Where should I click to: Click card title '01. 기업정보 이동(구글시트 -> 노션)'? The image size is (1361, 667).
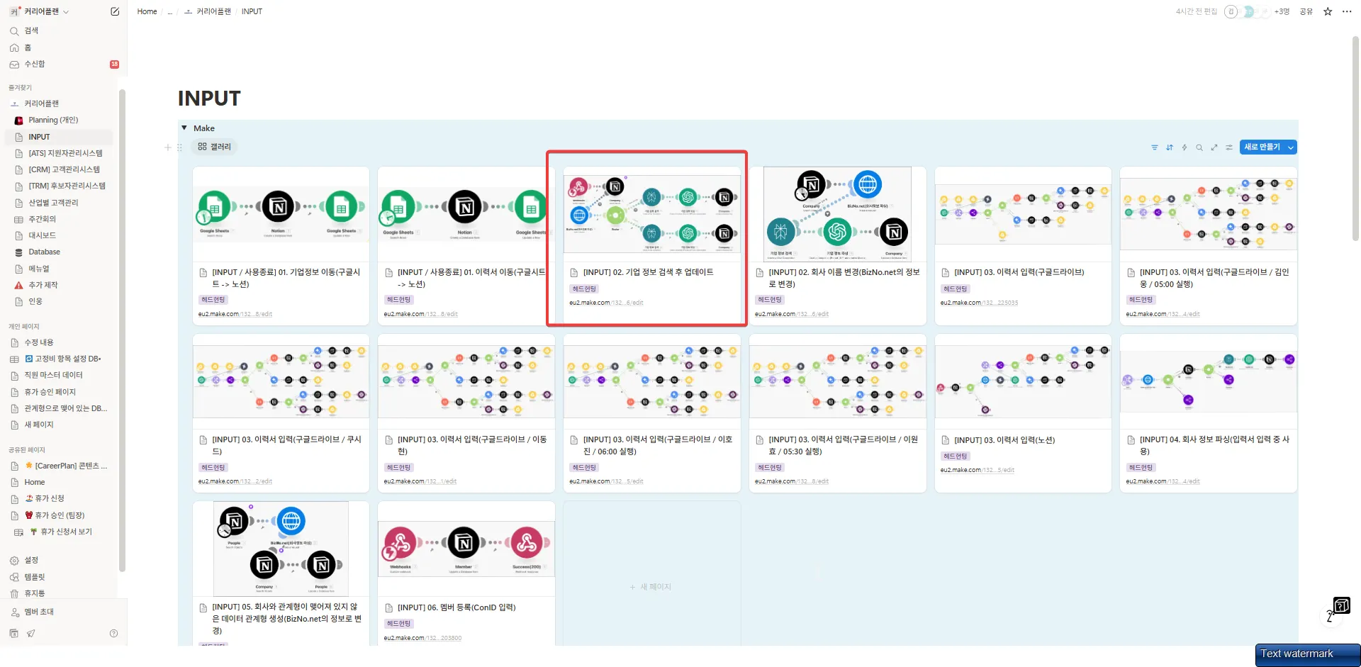[286, 278]
